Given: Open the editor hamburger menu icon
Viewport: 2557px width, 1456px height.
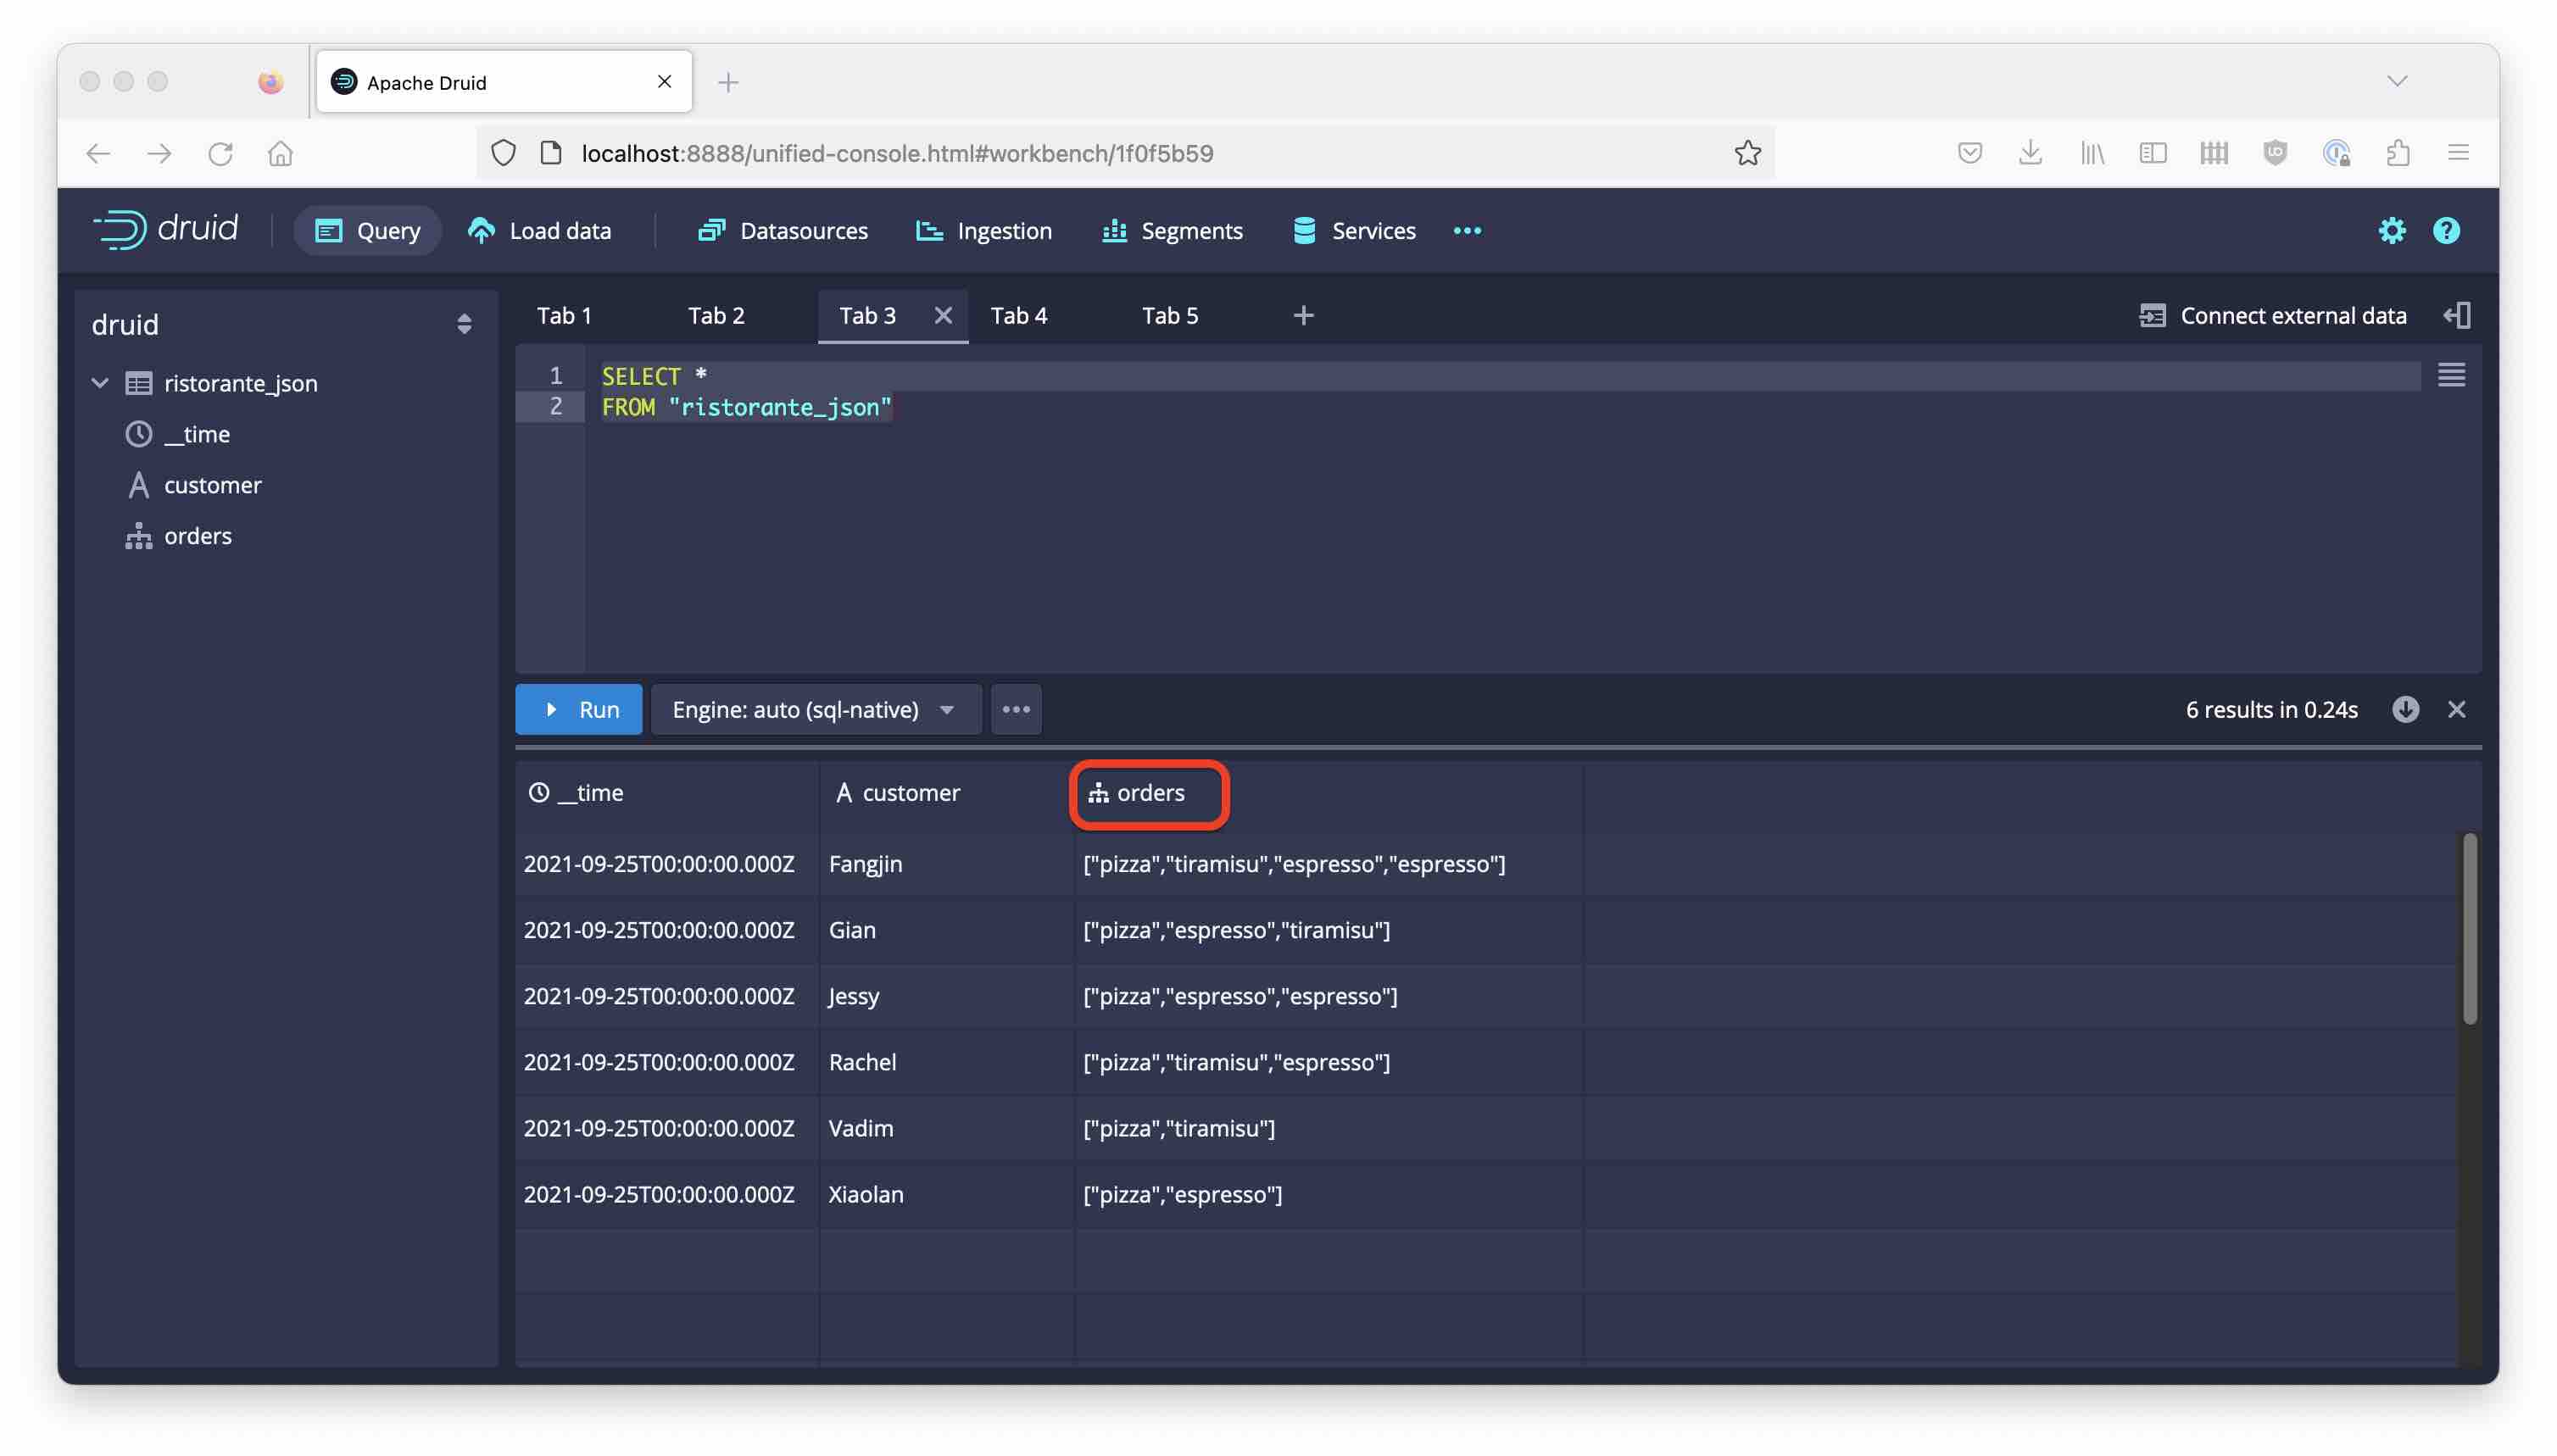Looking at the screenshot, I should [2451, 375].
